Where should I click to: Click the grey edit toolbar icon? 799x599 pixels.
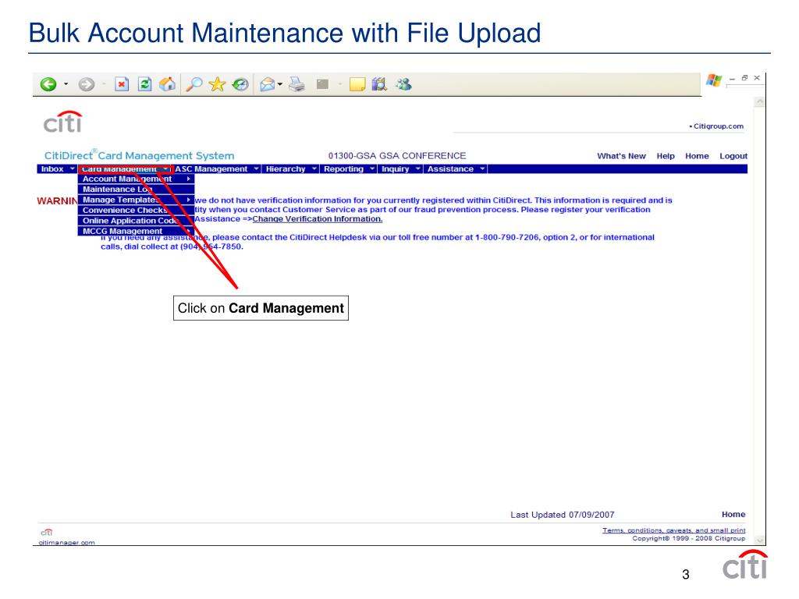[322, 84]
